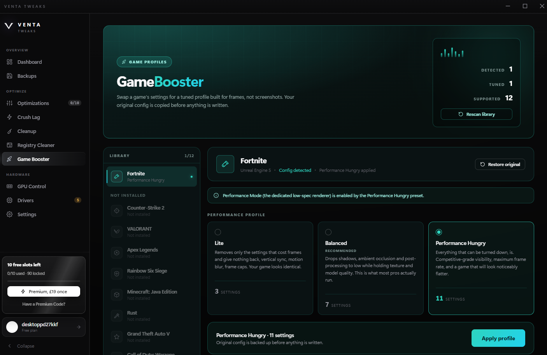Click Performance Hungry · 11 settings summary text
Image resolution: width=547 pixels, height=355 pixels.
pos(255,335)
